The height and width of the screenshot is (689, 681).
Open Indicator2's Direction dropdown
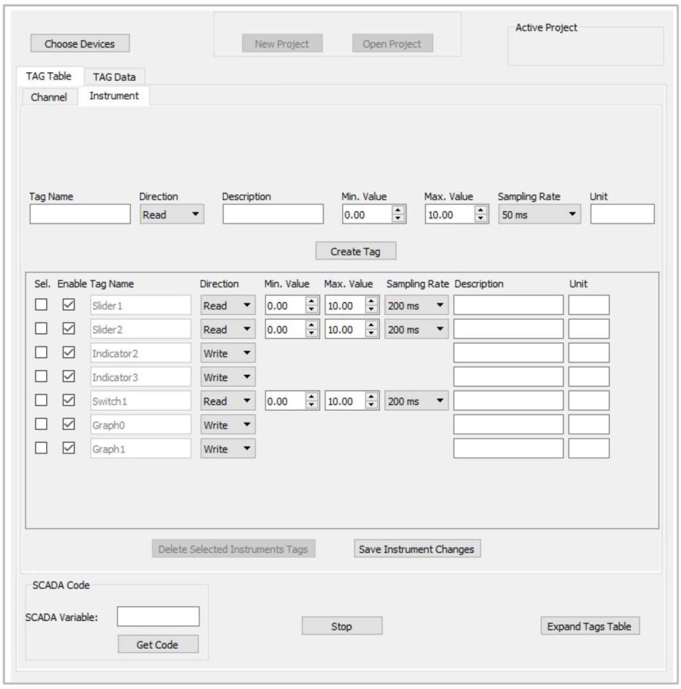pyautogui.click(x=247, y=353)
